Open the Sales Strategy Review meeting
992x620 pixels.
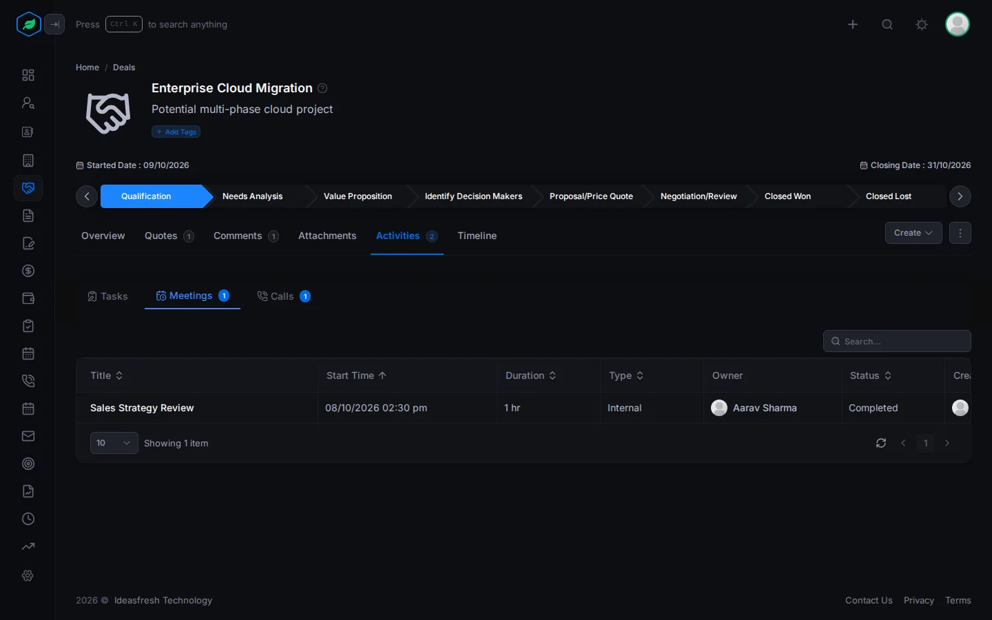[142, 408]
